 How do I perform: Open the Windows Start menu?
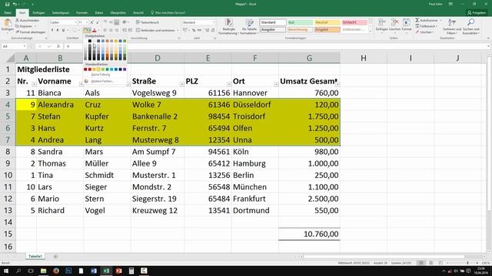6,271
